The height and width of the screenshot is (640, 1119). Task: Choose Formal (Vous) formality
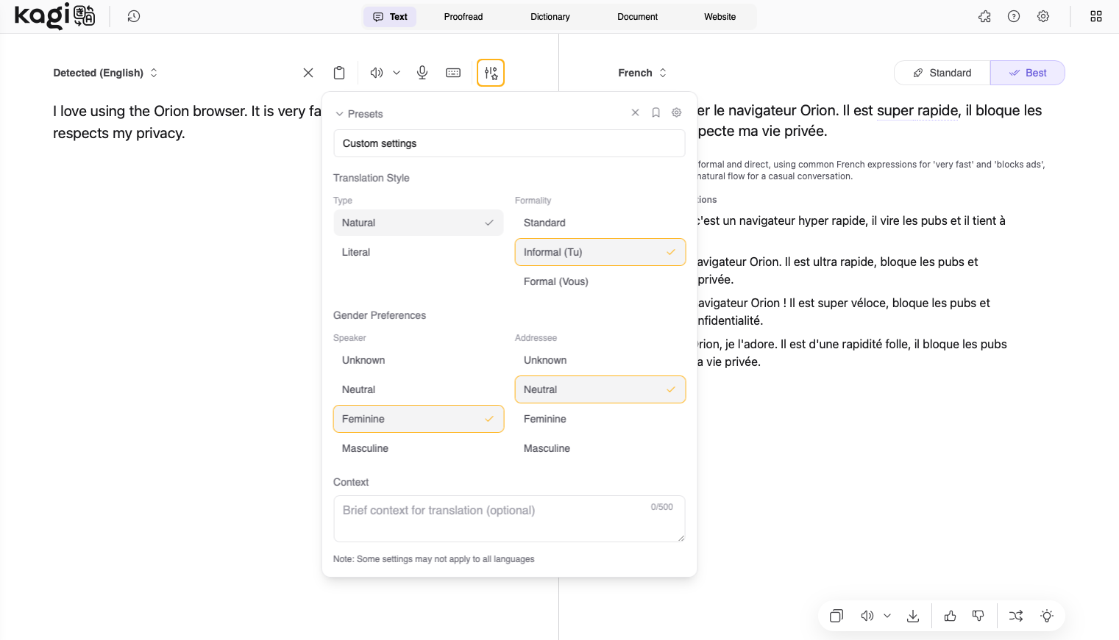(x=600, y=281)
